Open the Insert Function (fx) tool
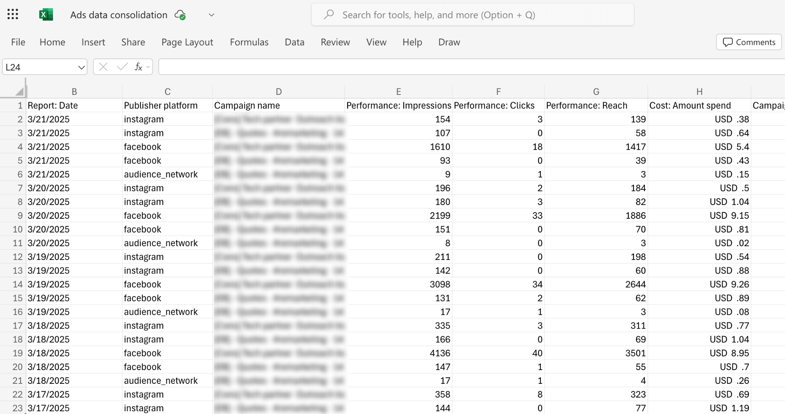 (138, 67)
